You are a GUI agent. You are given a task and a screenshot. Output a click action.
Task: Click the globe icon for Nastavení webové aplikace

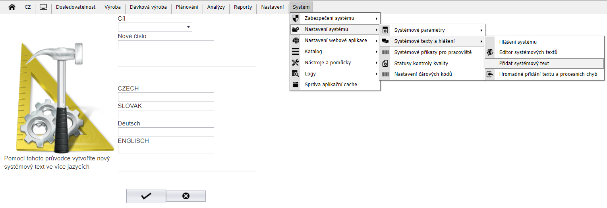pos(295,40)
